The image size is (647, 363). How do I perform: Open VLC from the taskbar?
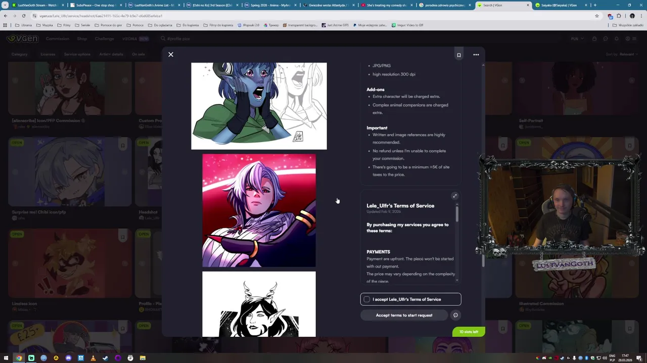coord(93,358)
